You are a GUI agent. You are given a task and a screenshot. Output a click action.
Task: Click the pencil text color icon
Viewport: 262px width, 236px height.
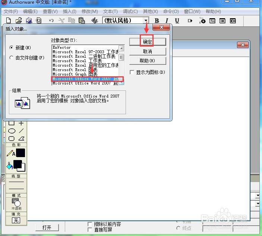11,153
